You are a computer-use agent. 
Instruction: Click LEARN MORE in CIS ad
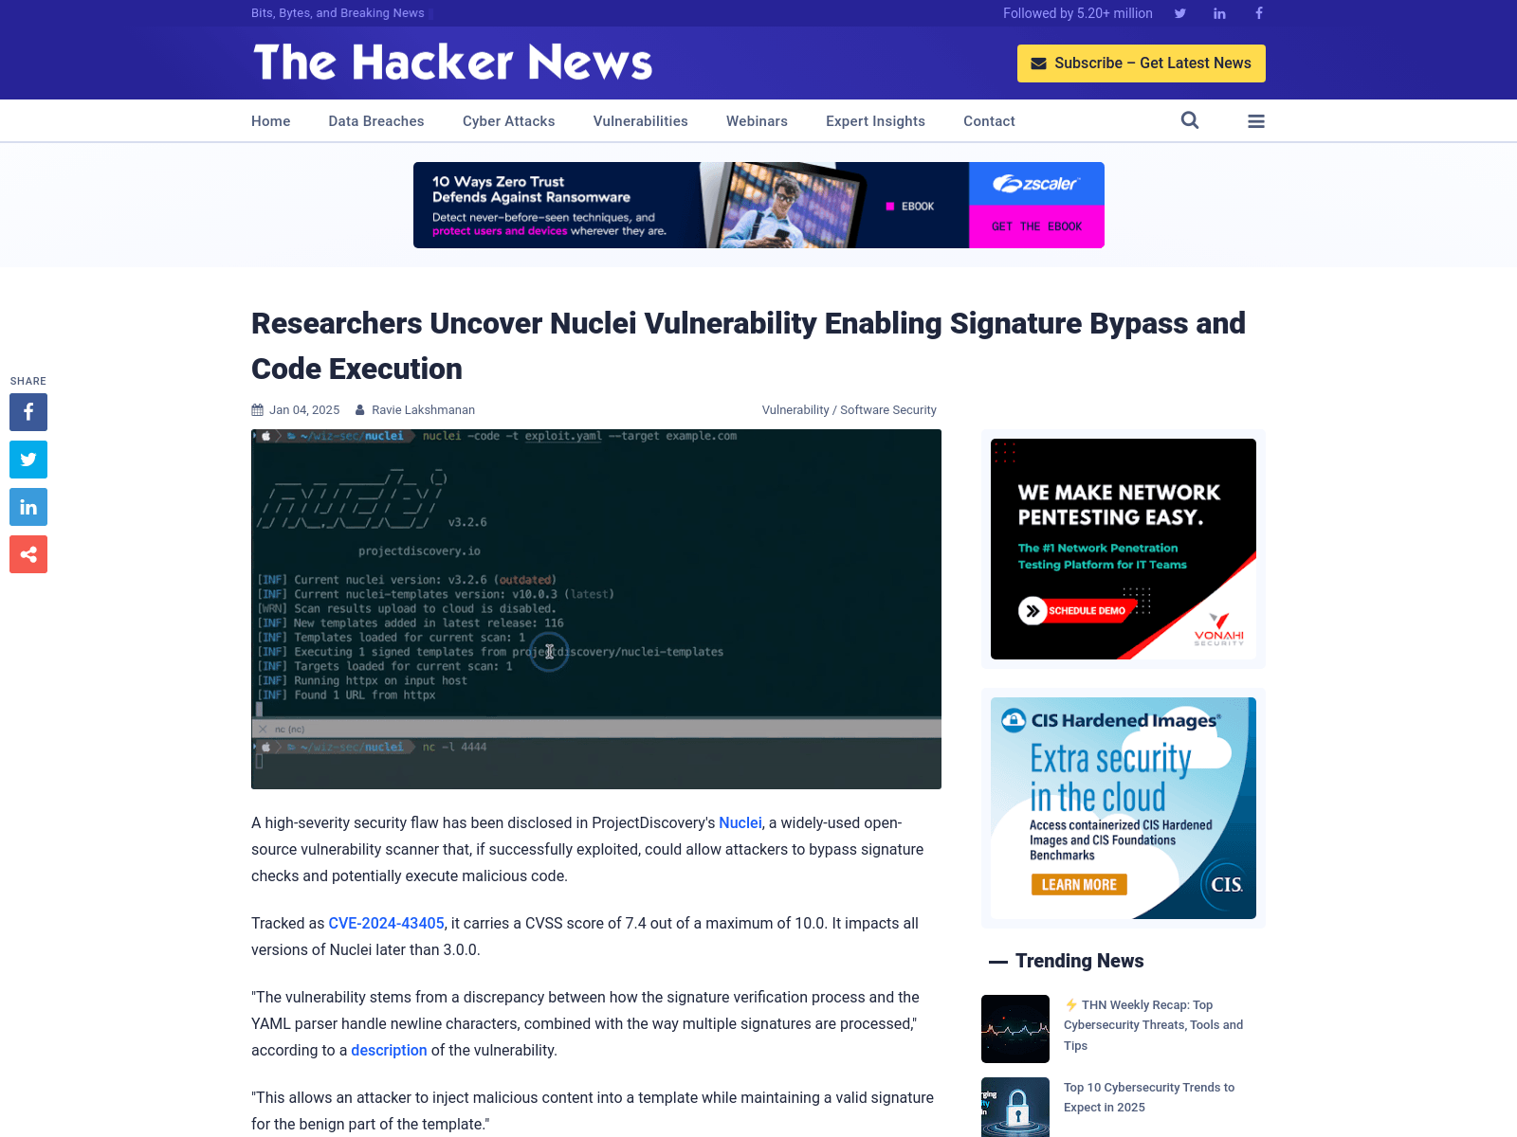coord(1079,885)
